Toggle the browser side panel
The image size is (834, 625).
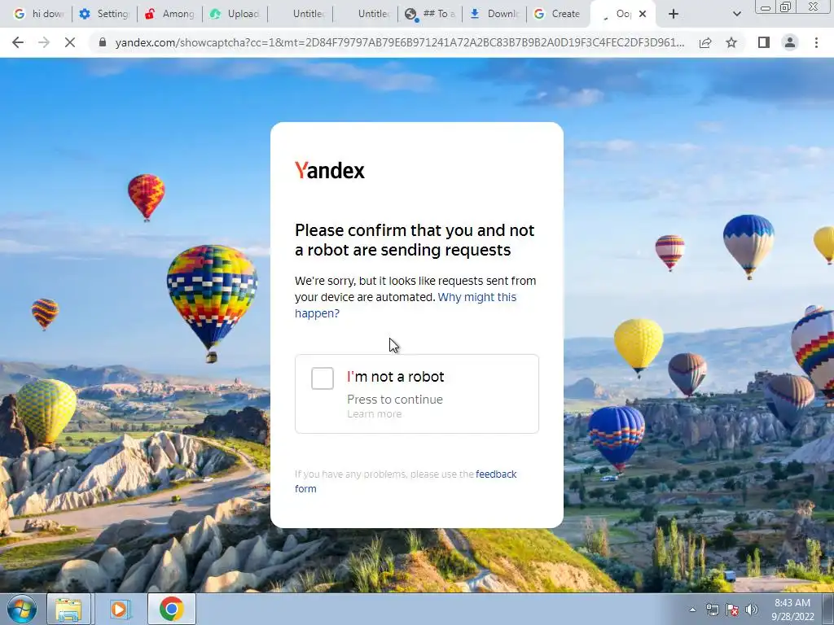(x=764, y=42)
